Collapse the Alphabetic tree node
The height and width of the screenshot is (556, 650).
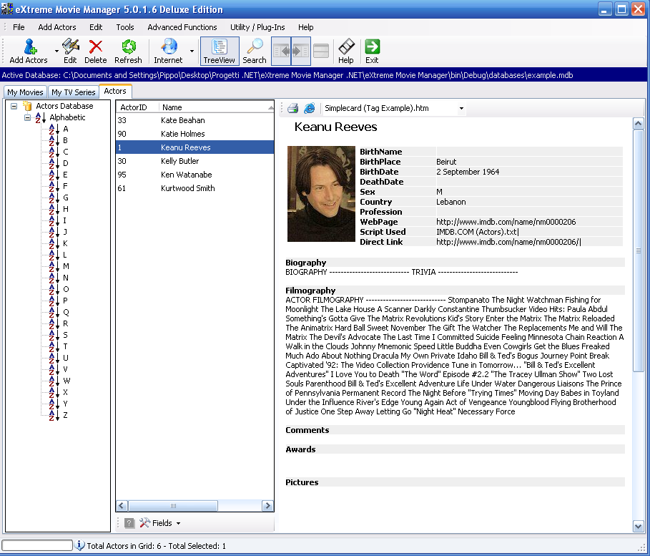27,117
